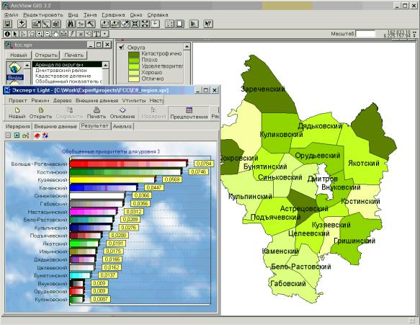The image size is (420, 325).
Task: Click the Печать toolbar icon in Expert Light
Action: [97, 113]
